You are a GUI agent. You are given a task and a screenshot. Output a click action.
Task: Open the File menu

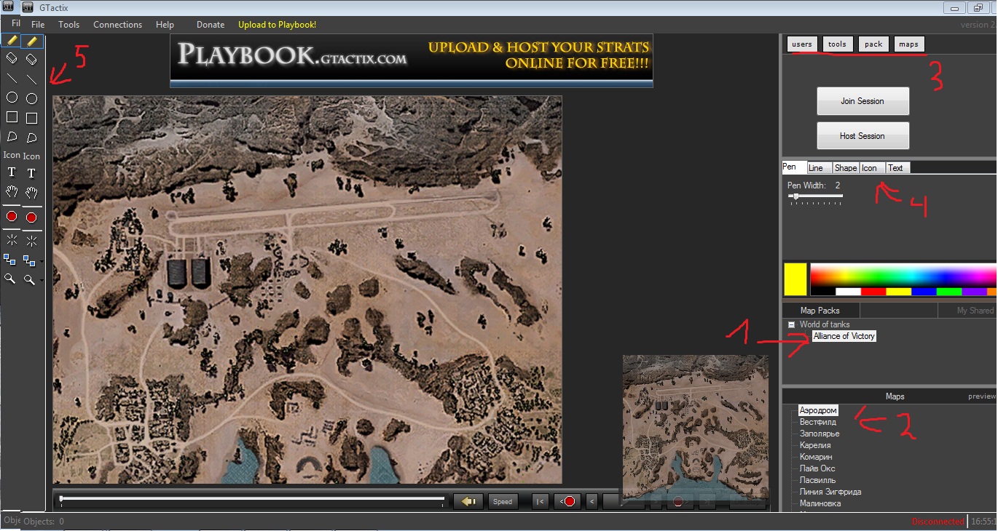click(x=38, y=25)
